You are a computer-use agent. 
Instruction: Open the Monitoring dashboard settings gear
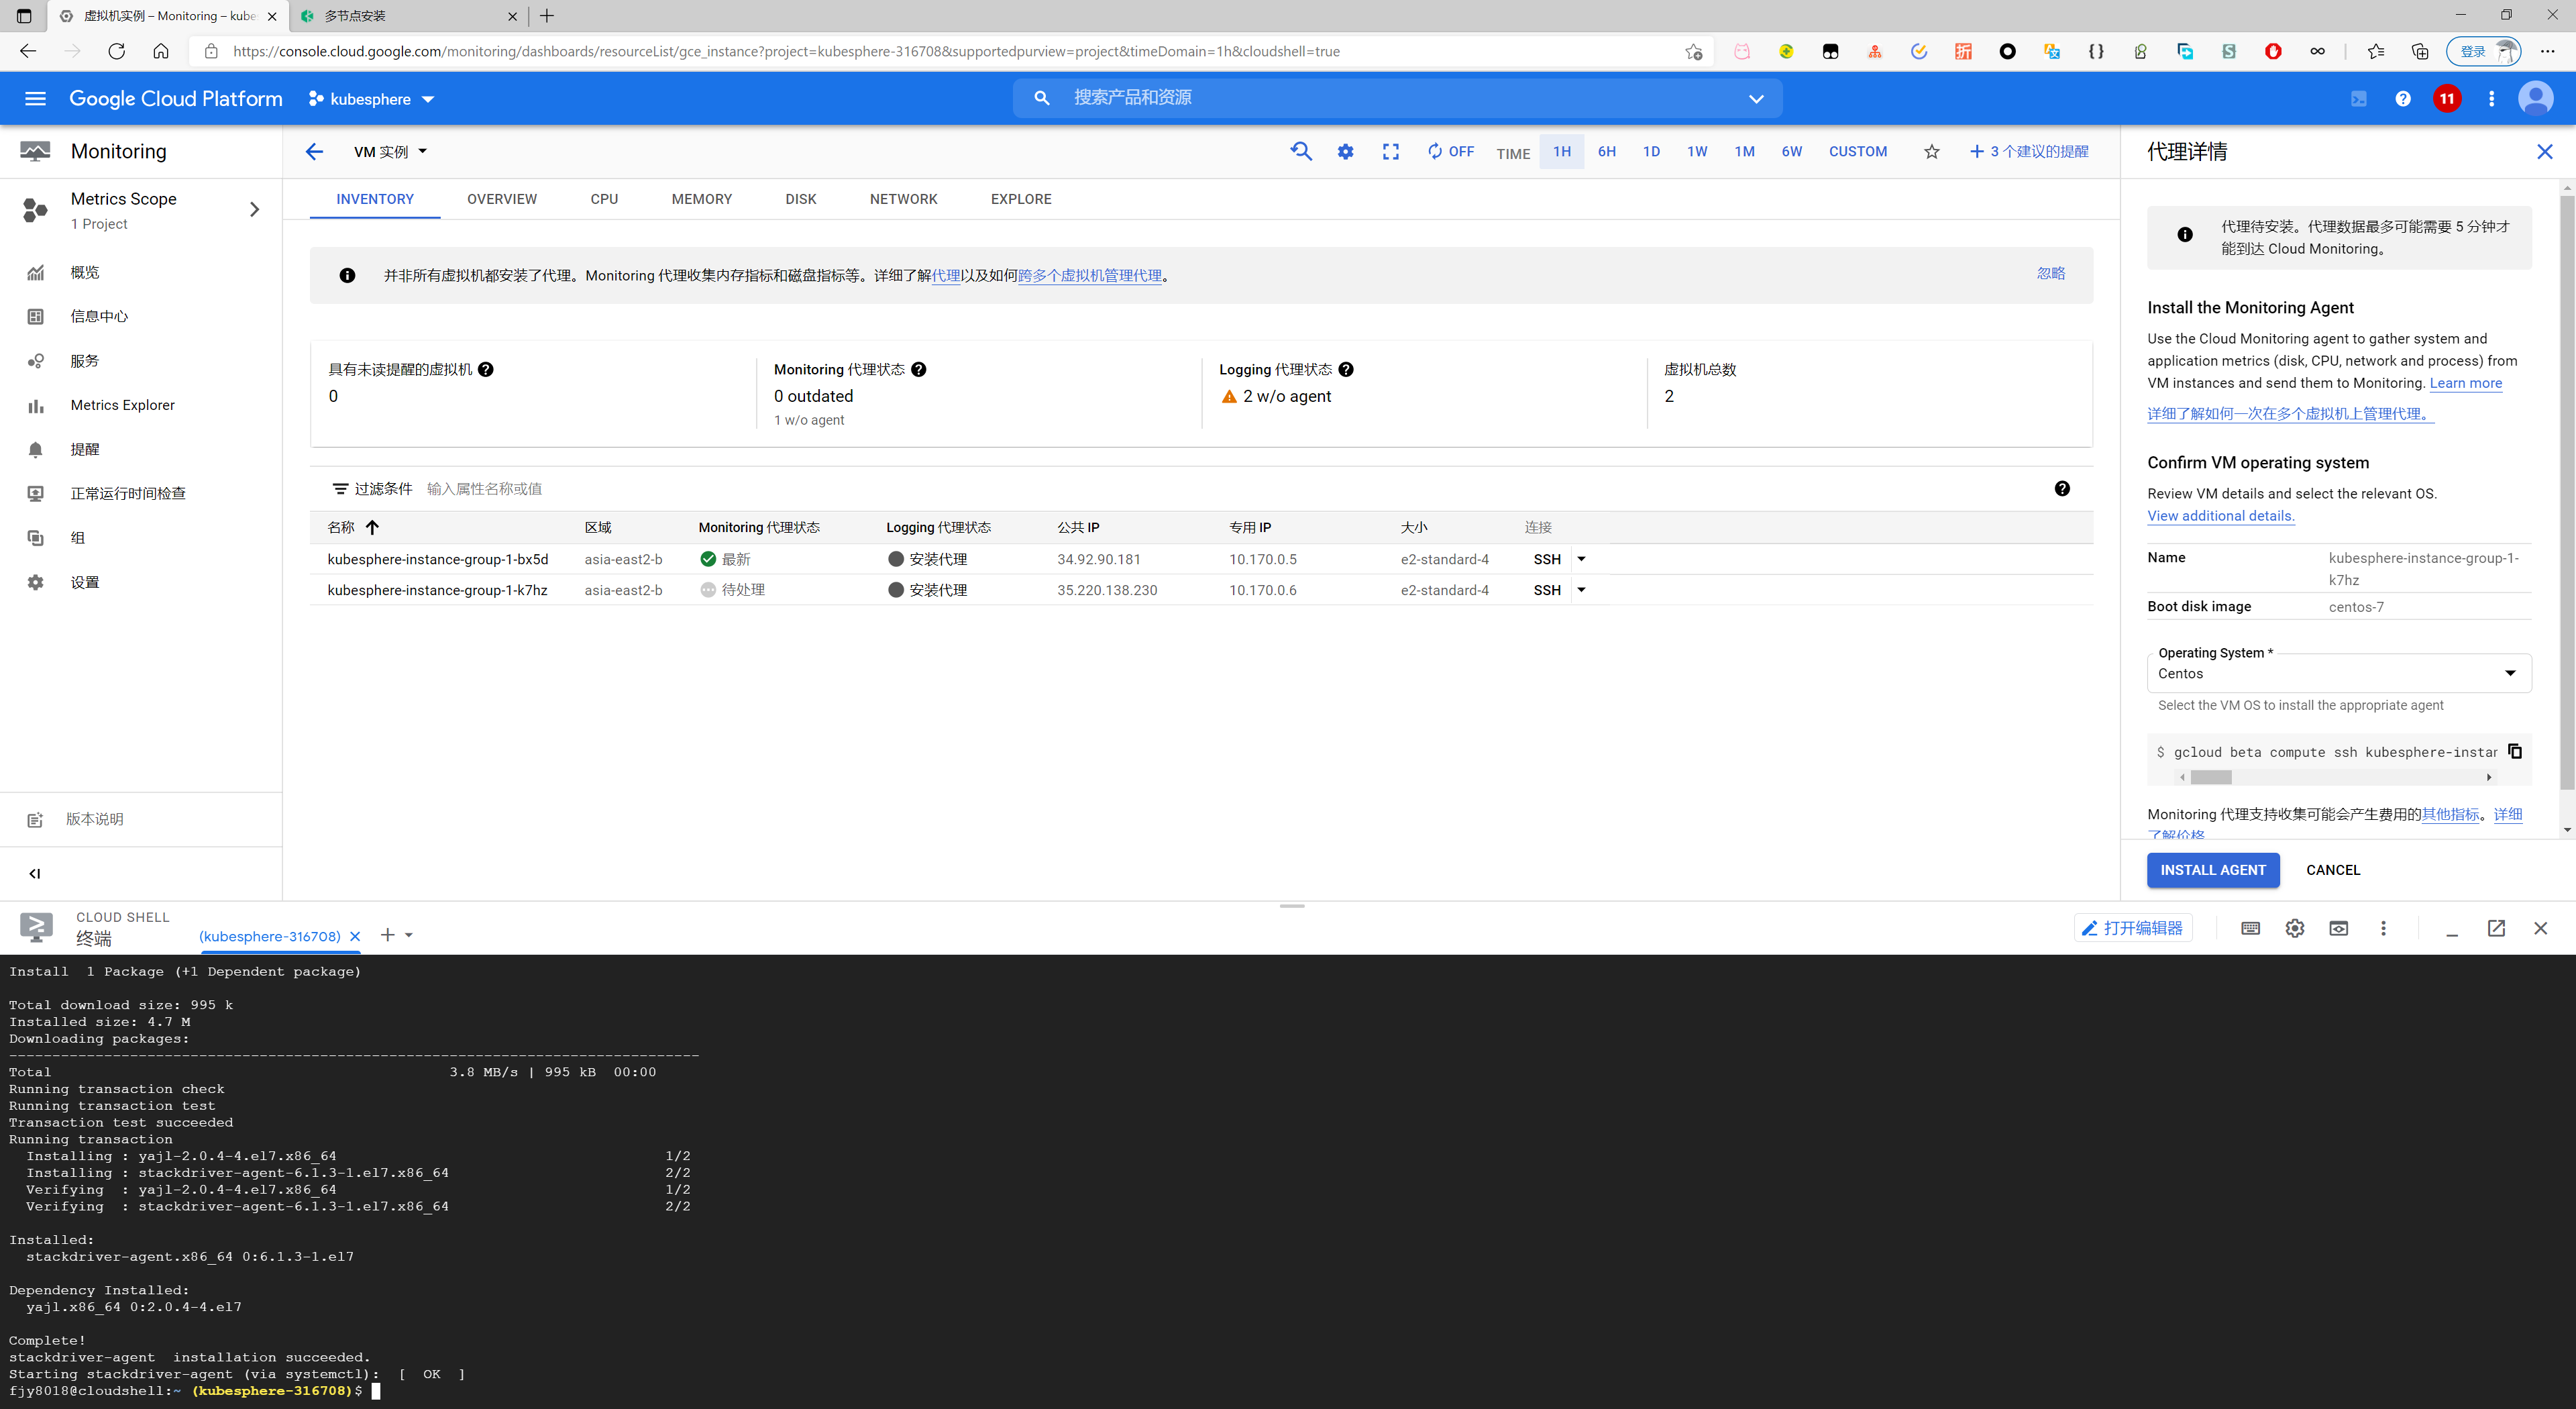click(x=1345, y=152)
